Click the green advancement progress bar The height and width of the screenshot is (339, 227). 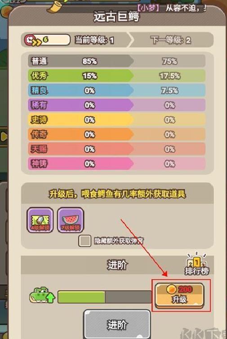pyautogui.click(x=105, y=297)
